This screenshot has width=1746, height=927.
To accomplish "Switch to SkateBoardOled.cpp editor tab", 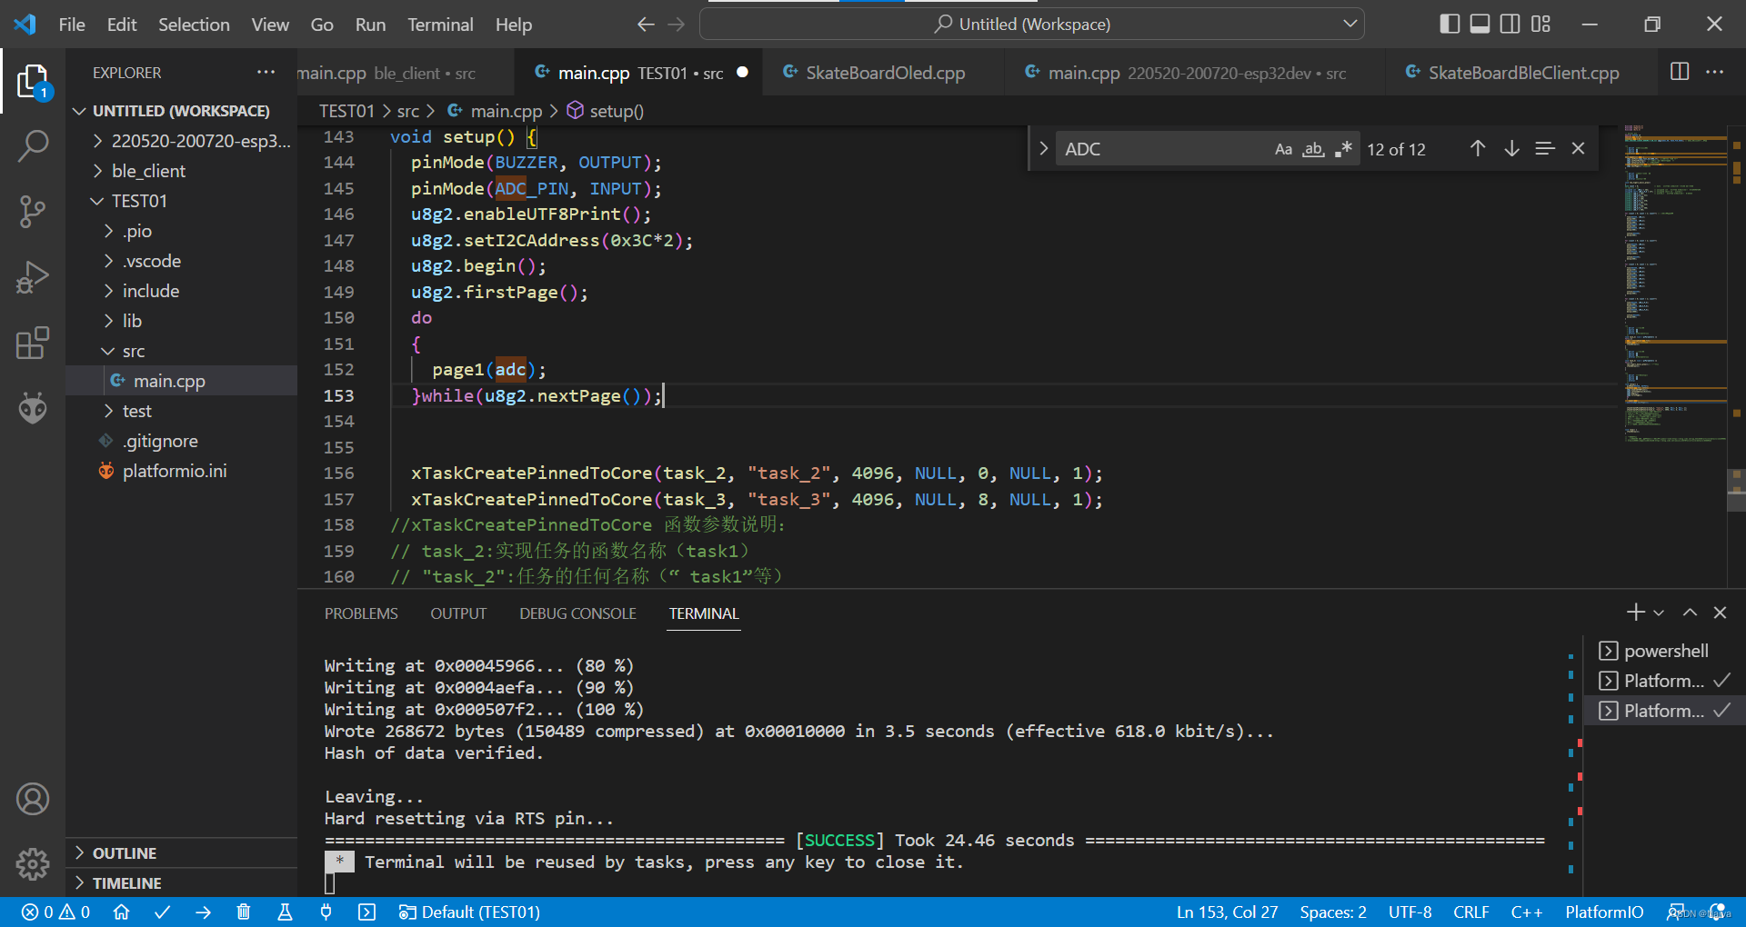I will click(884, 73).
